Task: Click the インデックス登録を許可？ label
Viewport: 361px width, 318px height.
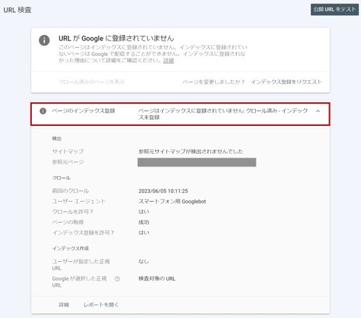Action: (83, 233)
